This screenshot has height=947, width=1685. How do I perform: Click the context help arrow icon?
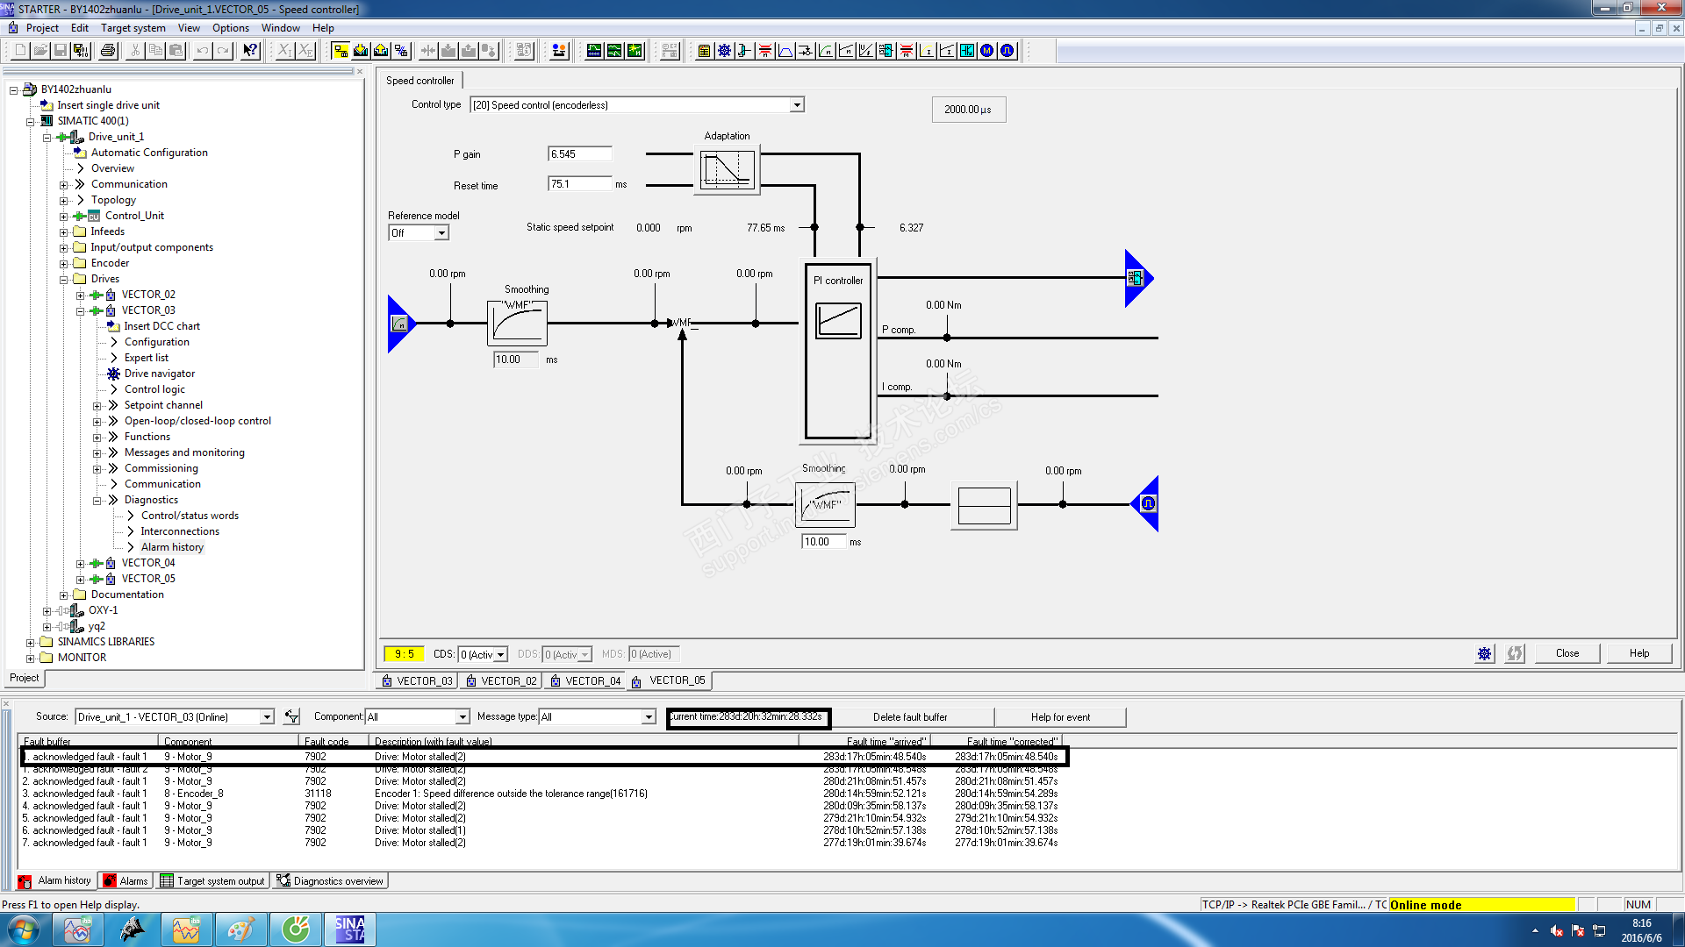(250, 51)
